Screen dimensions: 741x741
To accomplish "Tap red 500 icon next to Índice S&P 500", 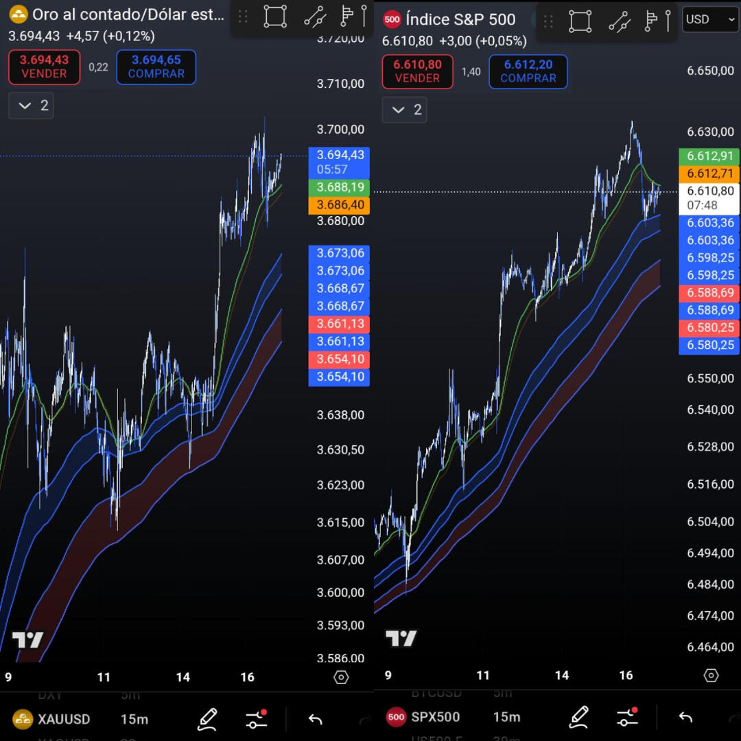I will [x=392, y=19].
